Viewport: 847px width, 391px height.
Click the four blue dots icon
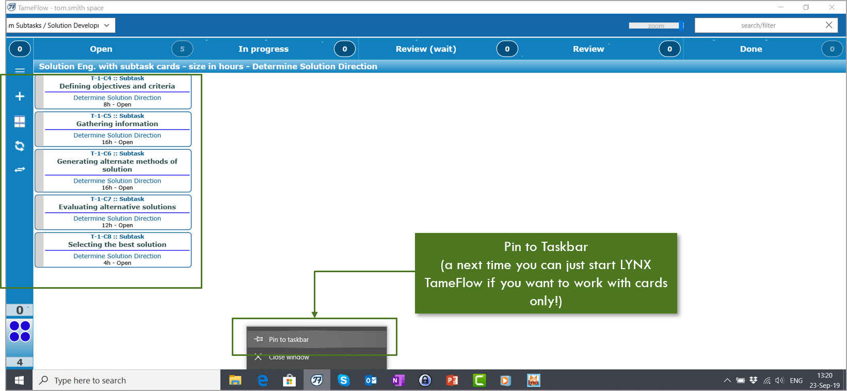(20, 332)
